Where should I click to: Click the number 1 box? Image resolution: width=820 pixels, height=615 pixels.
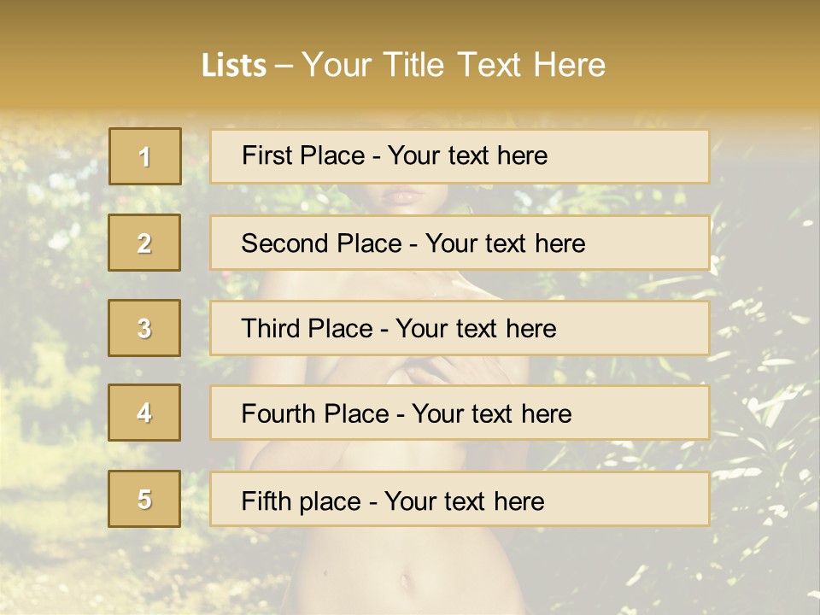[x=145, y=156]
